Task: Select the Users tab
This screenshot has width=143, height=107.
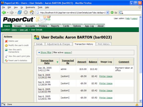Action: [x=7, y=26]
